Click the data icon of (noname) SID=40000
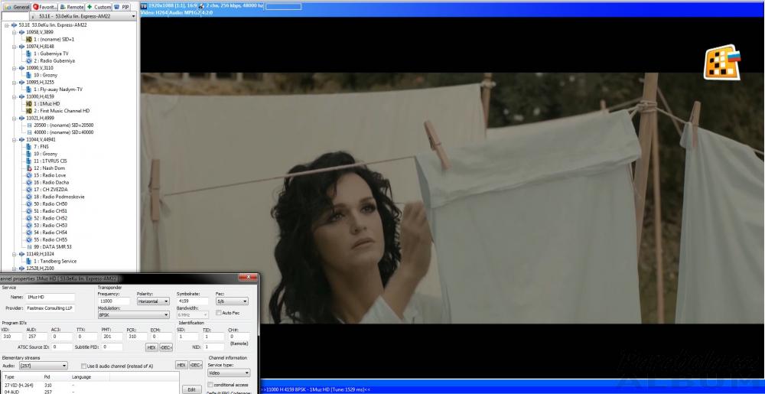Screen dimensions: 765x394 (29, 132)
